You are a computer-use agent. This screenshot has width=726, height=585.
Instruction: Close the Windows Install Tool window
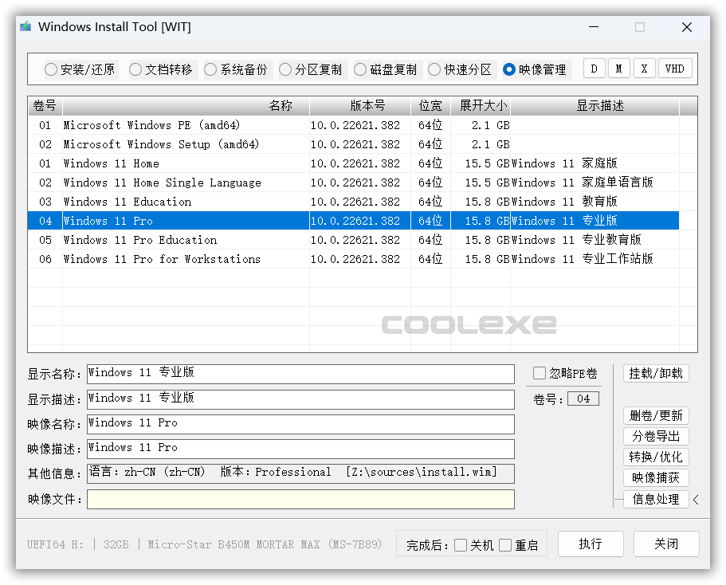[687, 27]
